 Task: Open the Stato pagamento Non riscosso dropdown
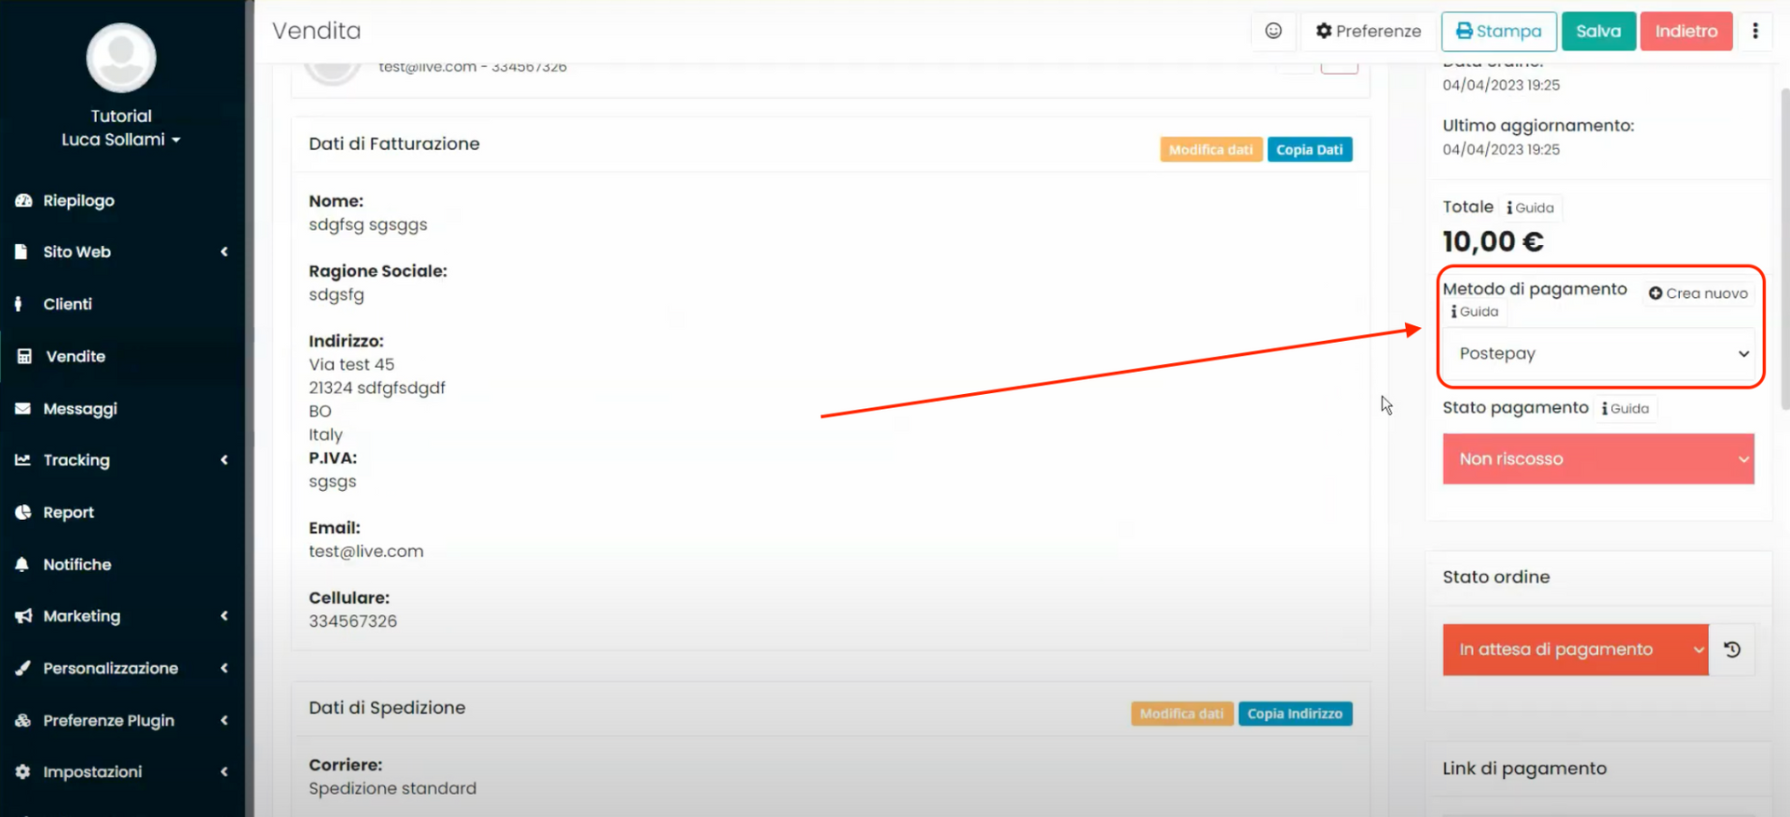click(x=1598, y=458)
